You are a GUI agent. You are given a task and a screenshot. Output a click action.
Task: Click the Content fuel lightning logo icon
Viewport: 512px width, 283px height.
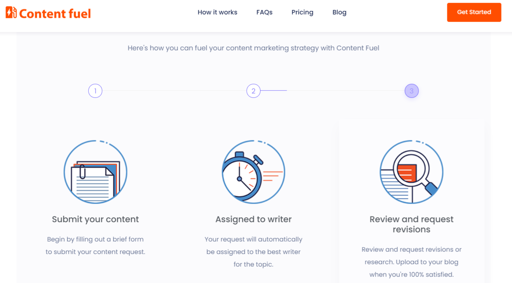point(11,13)
